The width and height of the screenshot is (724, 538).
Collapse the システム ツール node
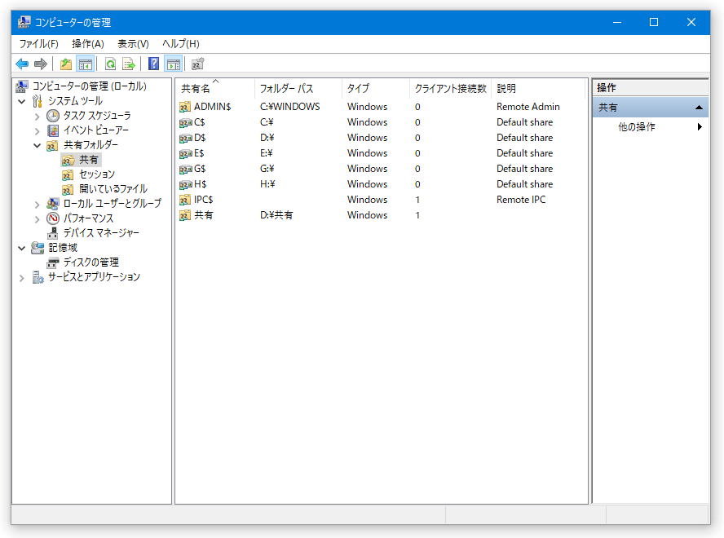click(22, 101)
